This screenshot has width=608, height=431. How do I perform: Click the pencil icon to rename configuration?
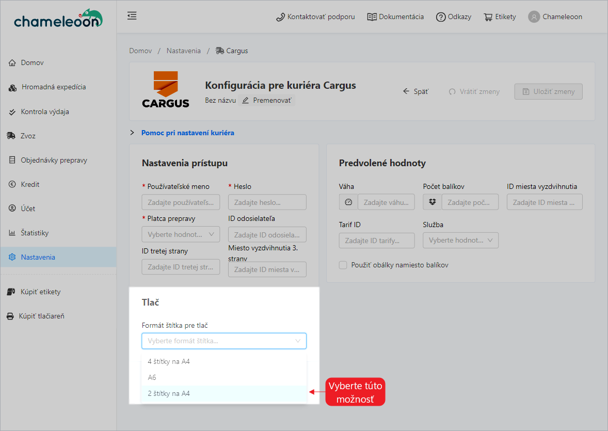246,100
